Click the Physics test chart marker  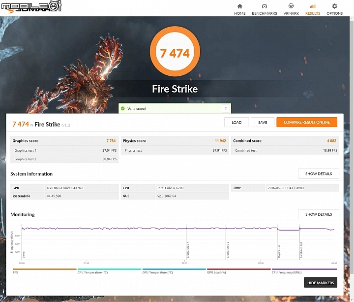point(279,252)
